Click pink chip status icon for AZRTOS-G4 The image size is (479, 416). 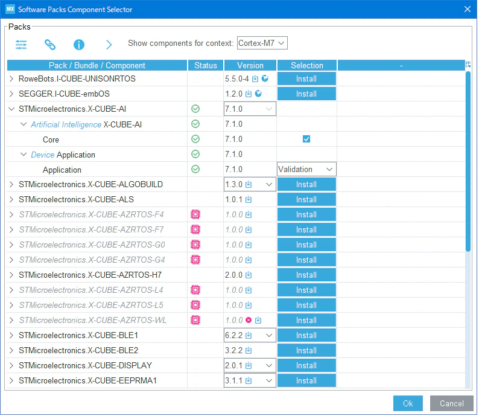(x=195, y=260)
